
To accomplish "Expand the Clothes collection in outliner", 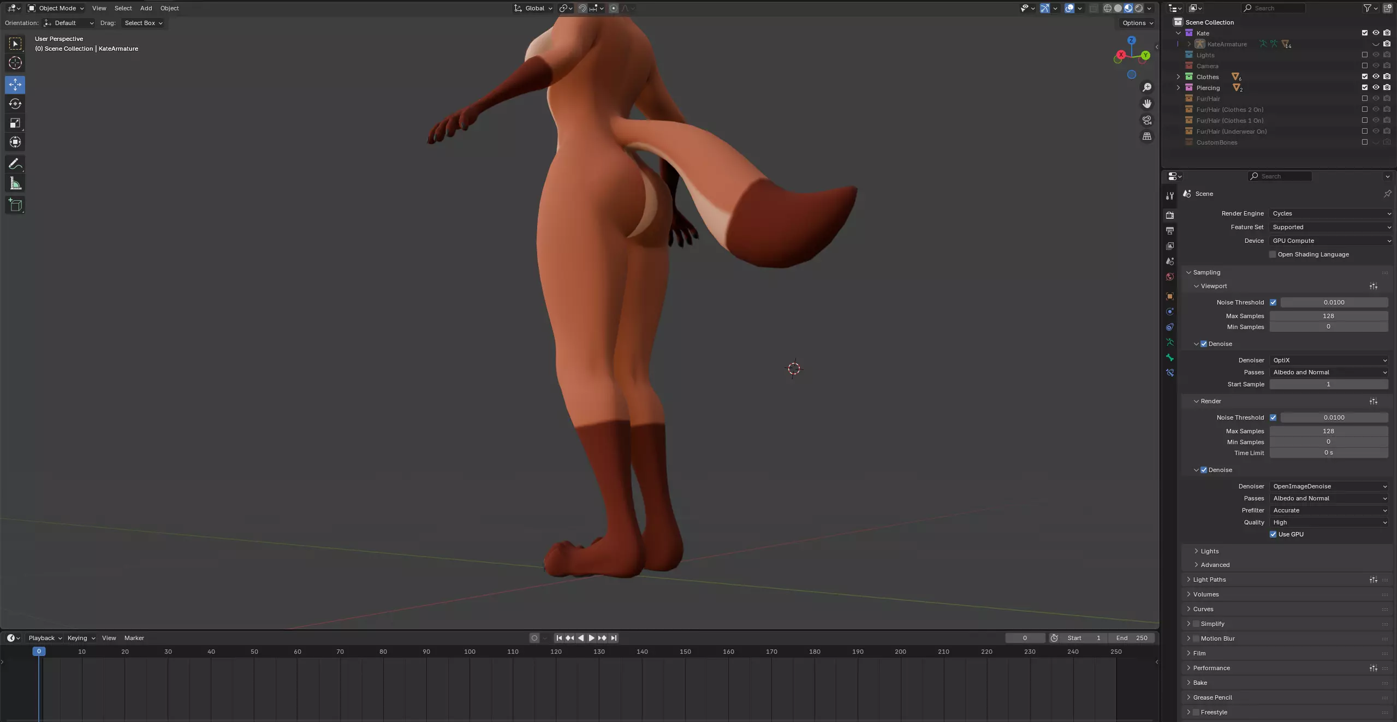I will [x=1178, y=76].
